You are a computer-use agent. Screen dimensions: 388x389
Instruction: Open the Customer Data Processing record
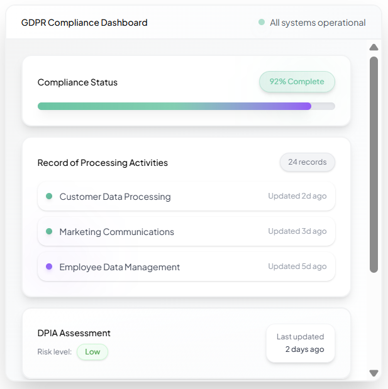click(186, 196)
